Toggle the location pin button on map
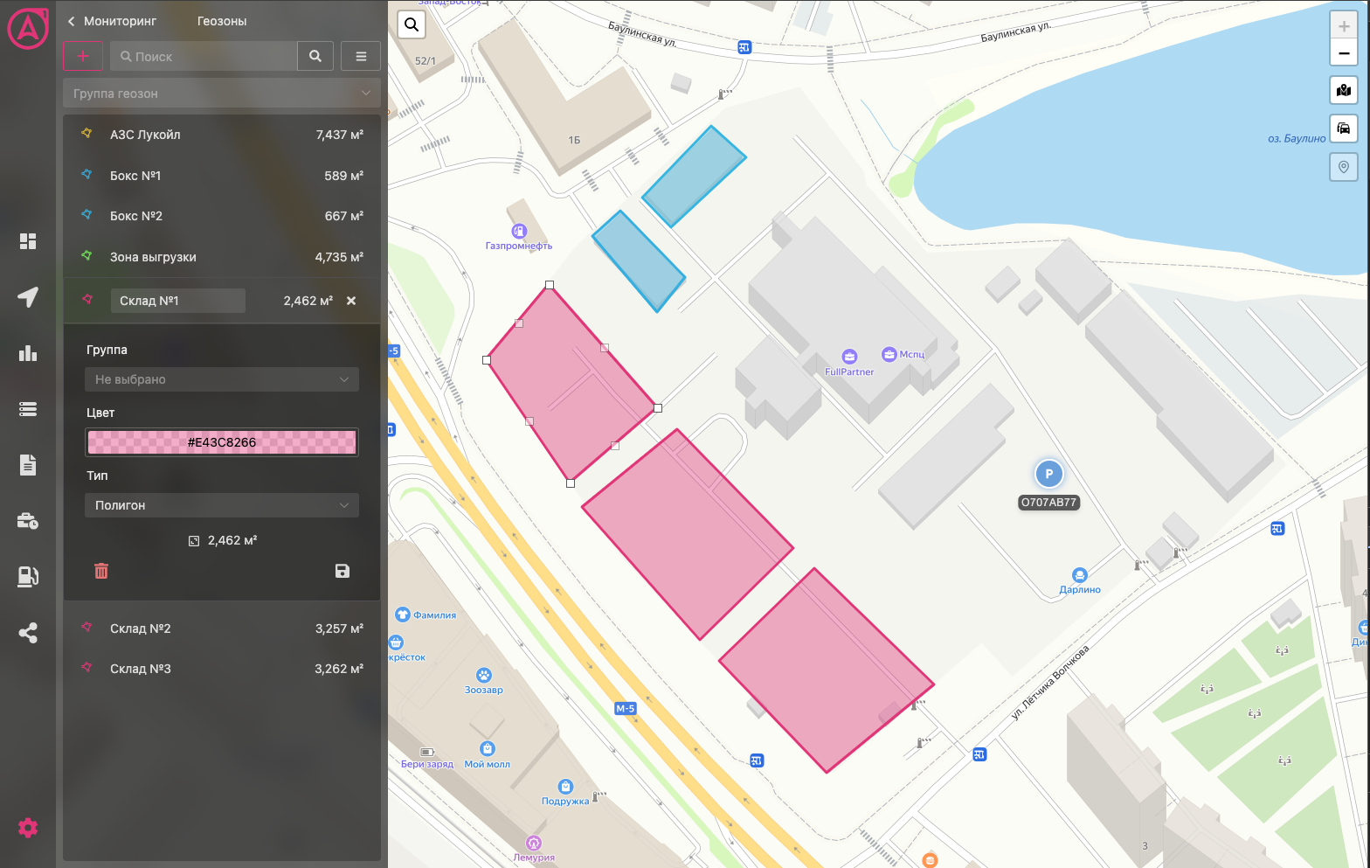The width and height of the screenshot is (1370, 868). (1344, 166)
